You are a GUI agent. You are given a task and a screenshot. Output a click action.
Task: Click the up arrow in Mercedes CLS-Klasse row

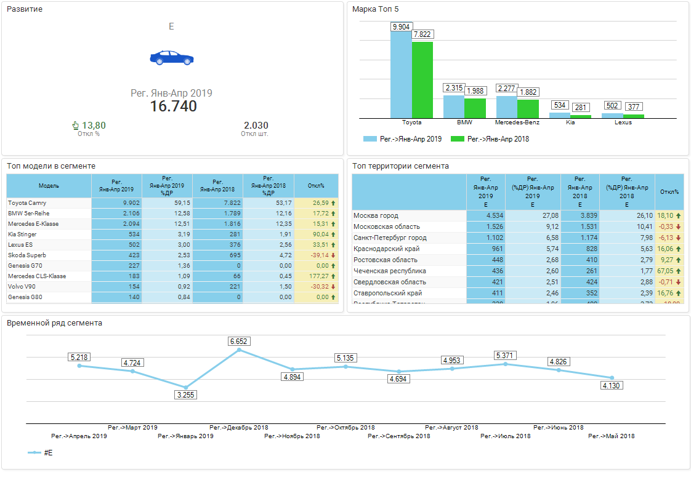pos(333,276)
